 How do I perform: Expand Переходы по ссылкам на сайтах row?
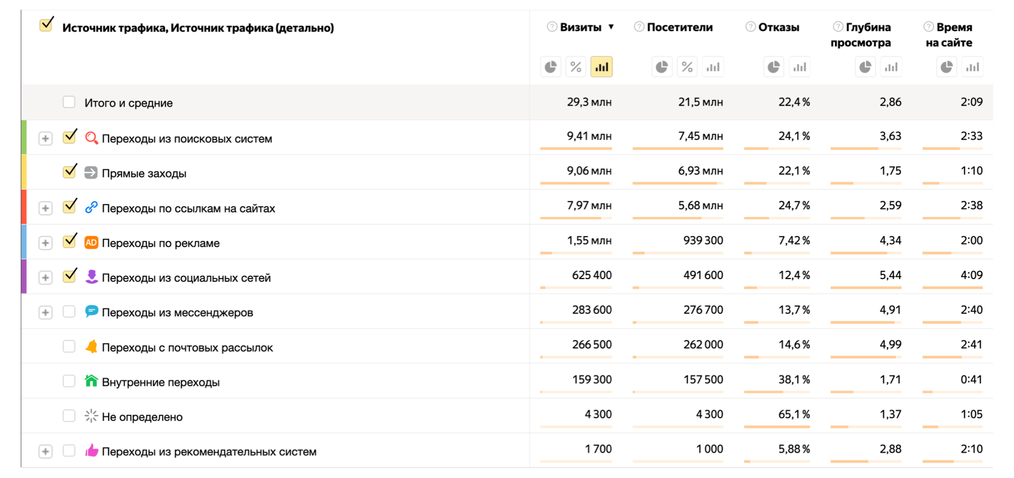tap(46, 209)
